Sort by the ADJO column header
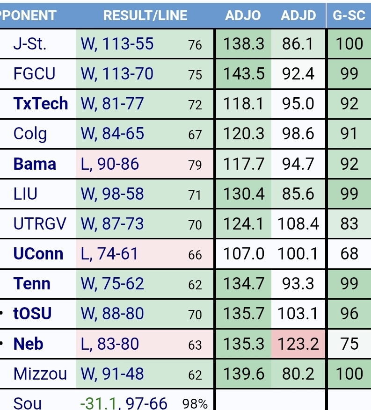This screenshot has height=410, width=371. point(243,15)
